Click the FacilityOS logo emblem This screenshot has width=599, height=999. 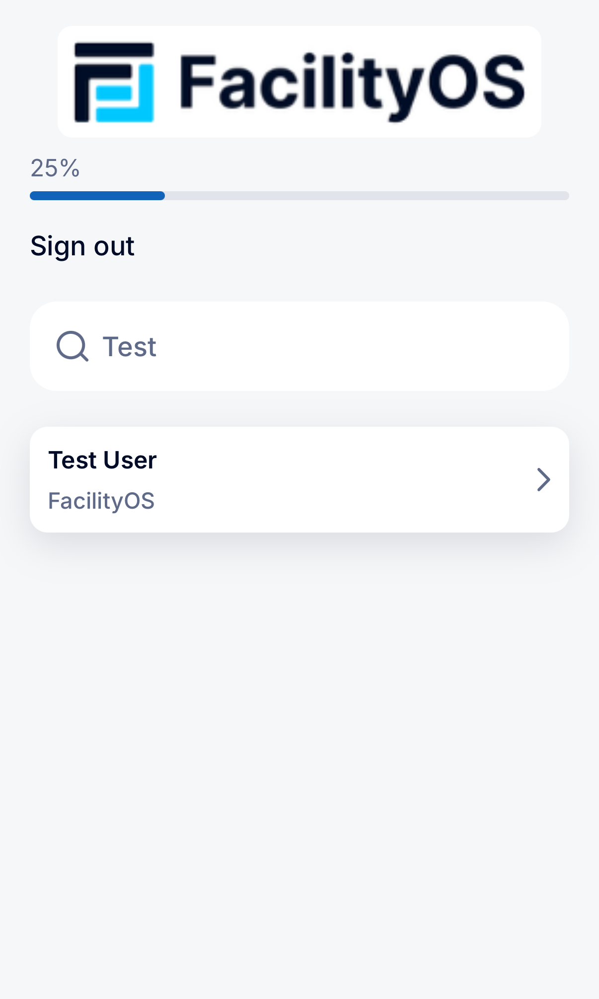point(114,82)
